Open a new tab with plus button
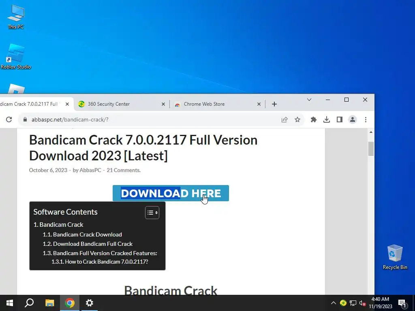The width and height of the screenshot is (415, 311). tap(274, 104)
